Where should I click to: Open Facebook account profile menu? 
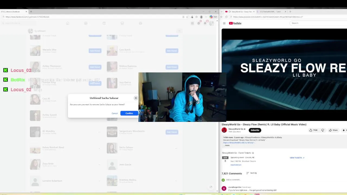[211, 23]
